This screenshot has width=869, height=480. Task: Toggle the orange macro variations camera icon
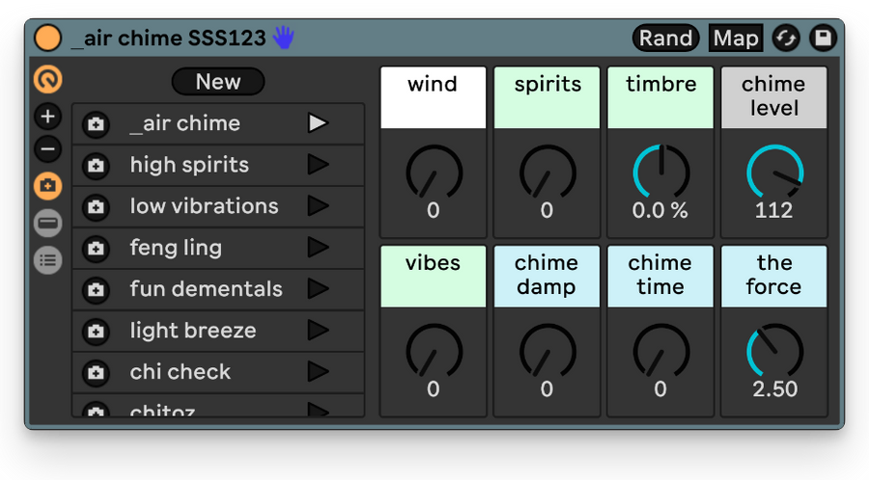point(47,186)
